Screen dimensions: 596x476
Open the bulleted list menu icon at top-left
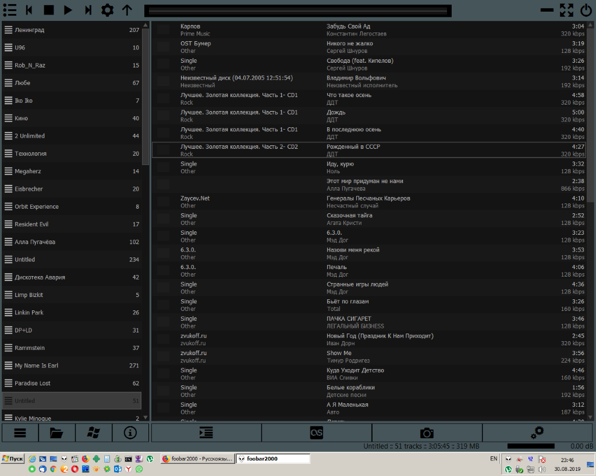(x=9, y=10)
